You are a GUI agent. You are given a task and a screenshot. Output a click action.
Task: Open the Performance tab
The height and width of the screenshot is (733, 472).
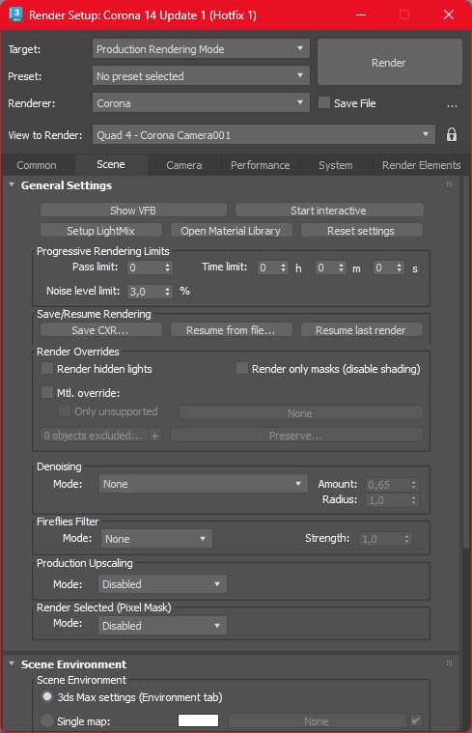click(x=260, y=165)
